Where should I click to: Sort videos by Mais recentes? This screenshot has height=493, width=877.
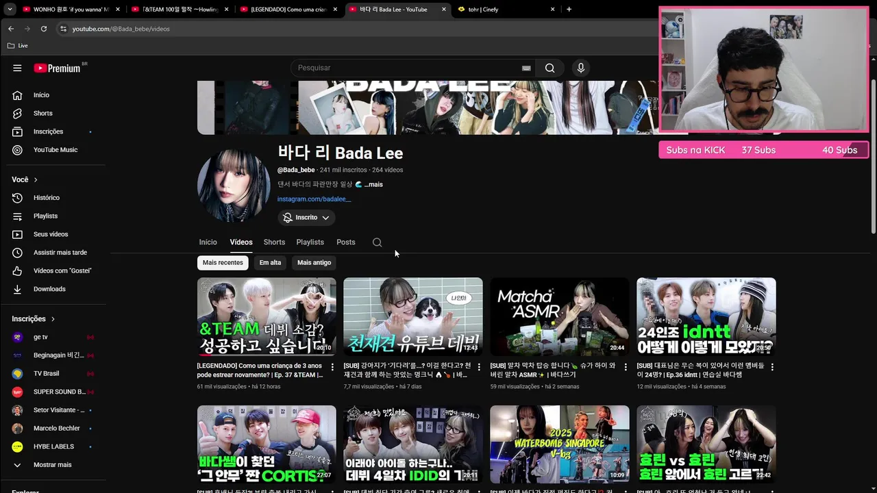[223, 263]
